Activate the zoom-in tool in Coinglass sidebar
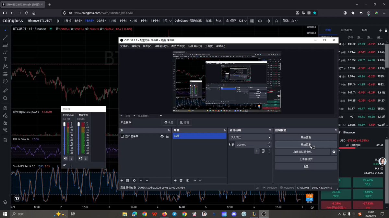This screenshot has height=218, width=389. [x=5, y=98]
